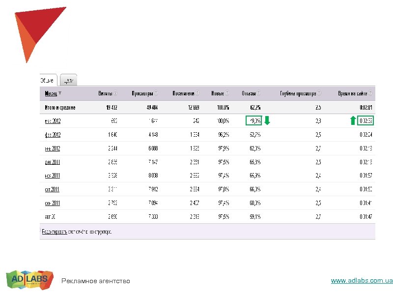Select the Итого и средние row label
The image size is (393, 295).
60,108
